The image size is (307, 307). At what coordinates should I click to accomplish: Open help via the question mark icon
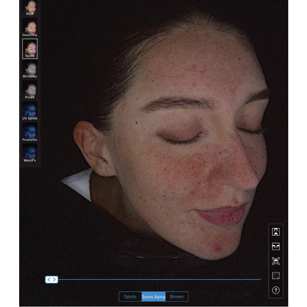276,290
